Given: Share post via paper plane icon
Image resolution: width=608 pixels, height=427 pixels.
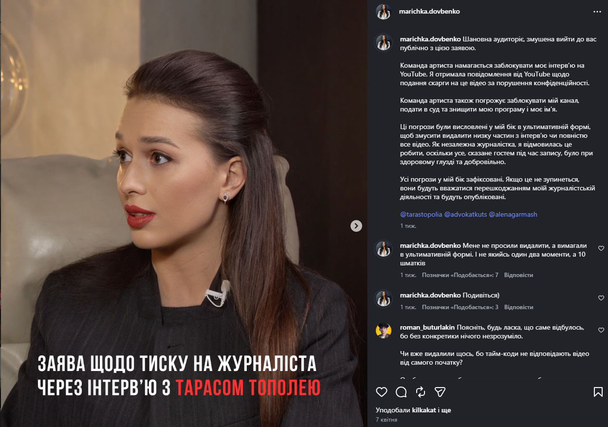Looking at the screenshot, I should [440, 392].
